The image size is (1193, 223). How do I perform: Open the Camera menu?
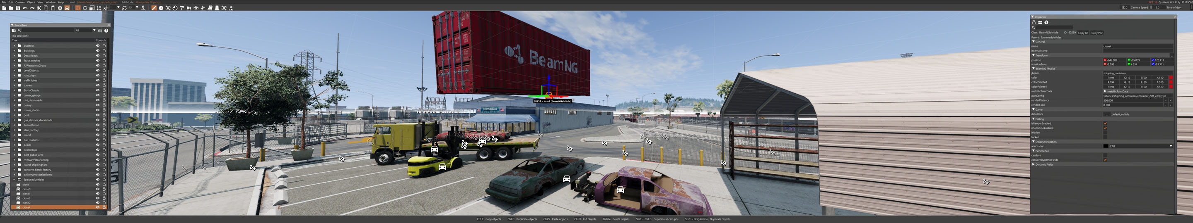point(20,2)
